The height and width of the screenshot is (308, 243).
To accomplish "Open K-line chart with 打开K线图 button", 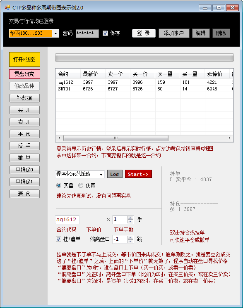I will click(24, 59).
